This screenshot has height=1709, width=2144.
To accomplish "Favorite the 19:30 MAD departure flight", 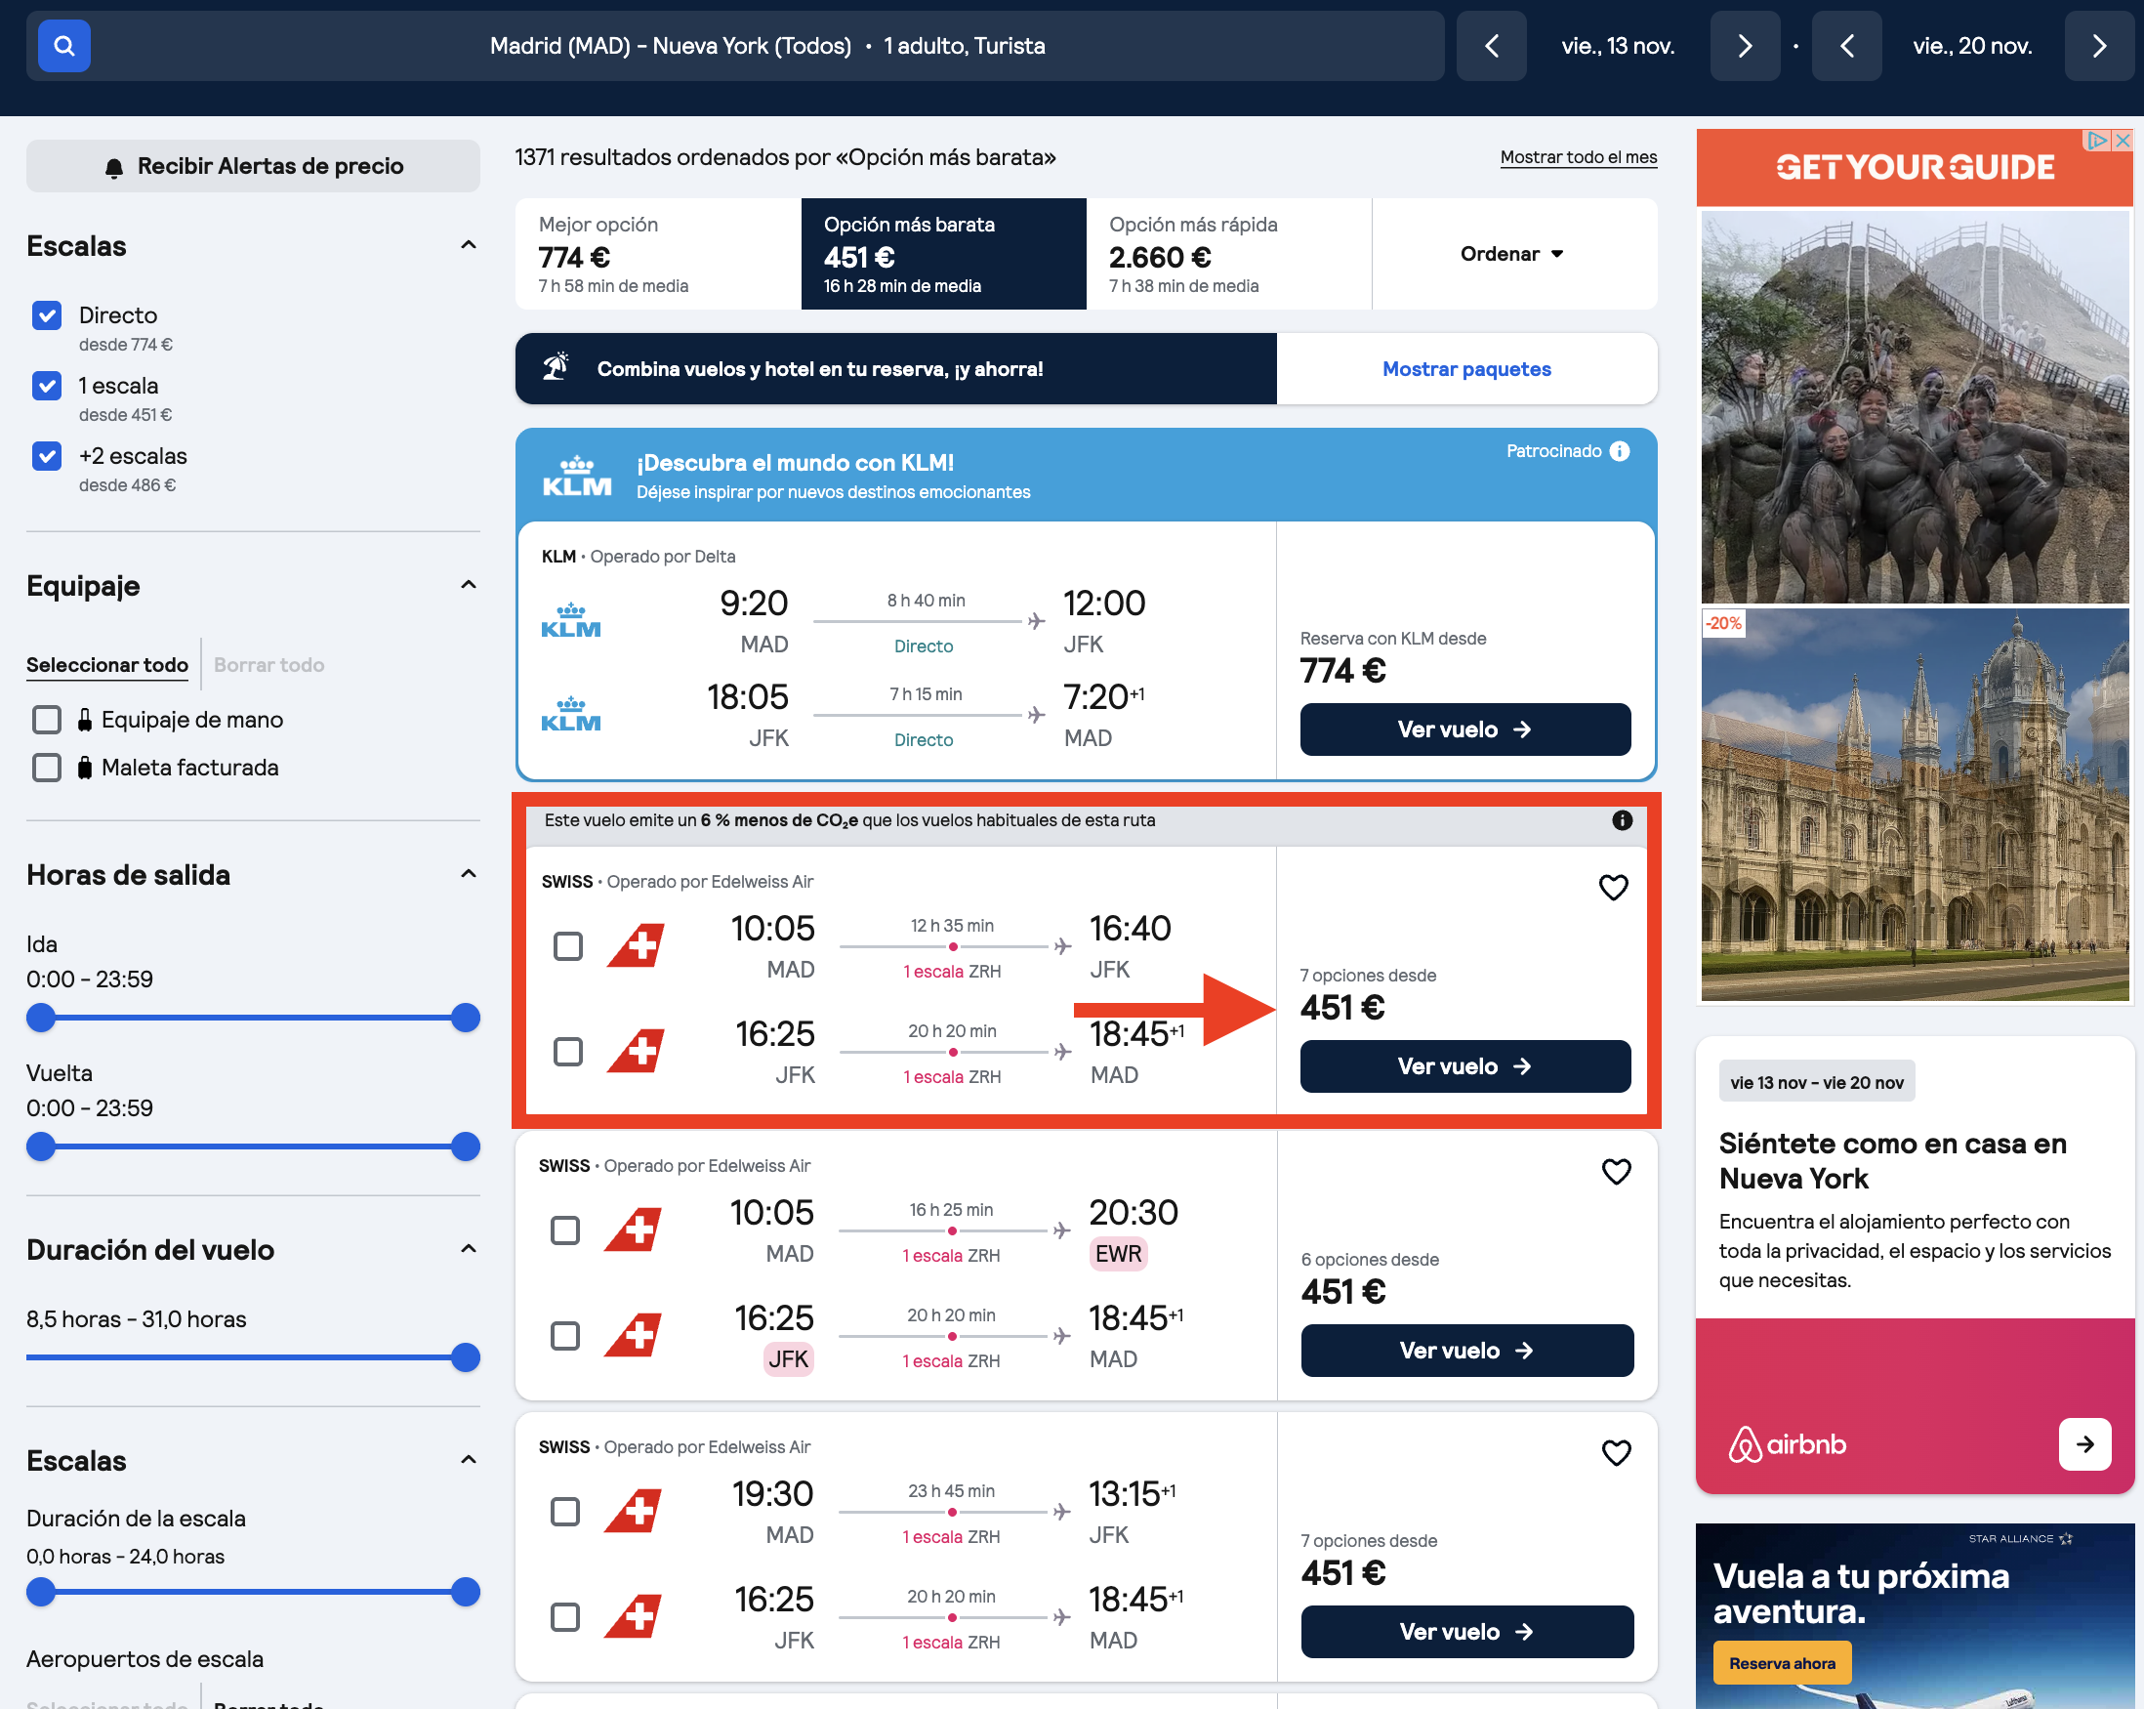I will click(1616, 1452).
